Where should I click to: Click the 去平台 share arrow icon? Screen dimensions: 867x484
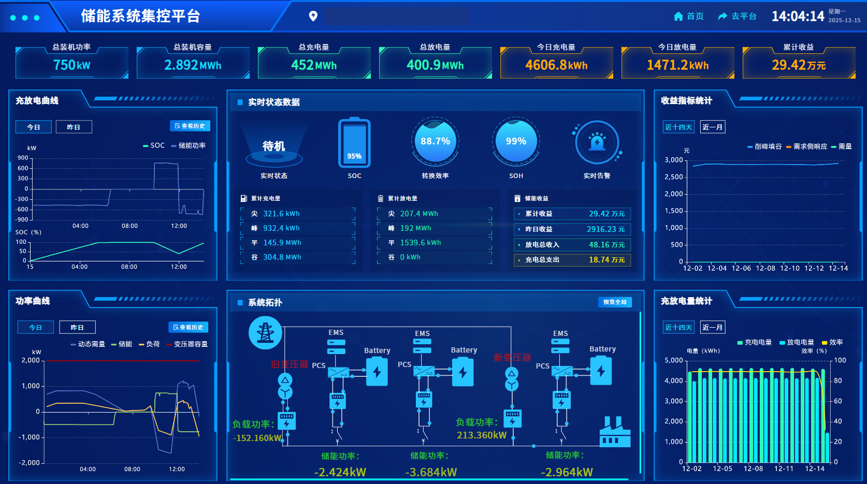click(x=722, y=17)
